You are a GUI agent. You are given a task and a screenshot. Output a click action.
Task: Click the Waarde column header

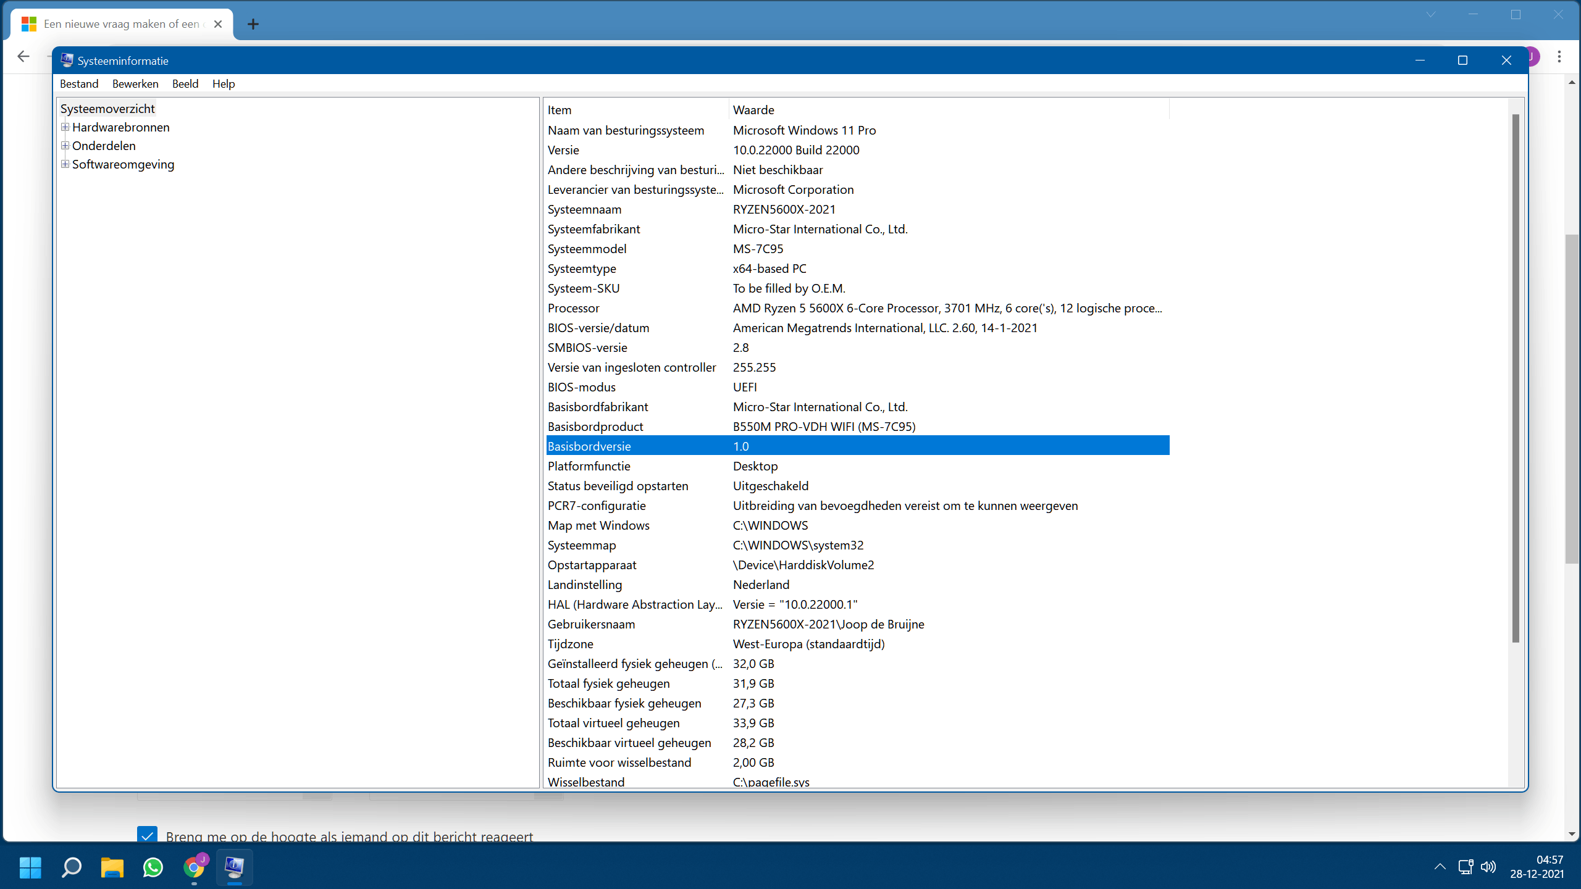(949, 110)
